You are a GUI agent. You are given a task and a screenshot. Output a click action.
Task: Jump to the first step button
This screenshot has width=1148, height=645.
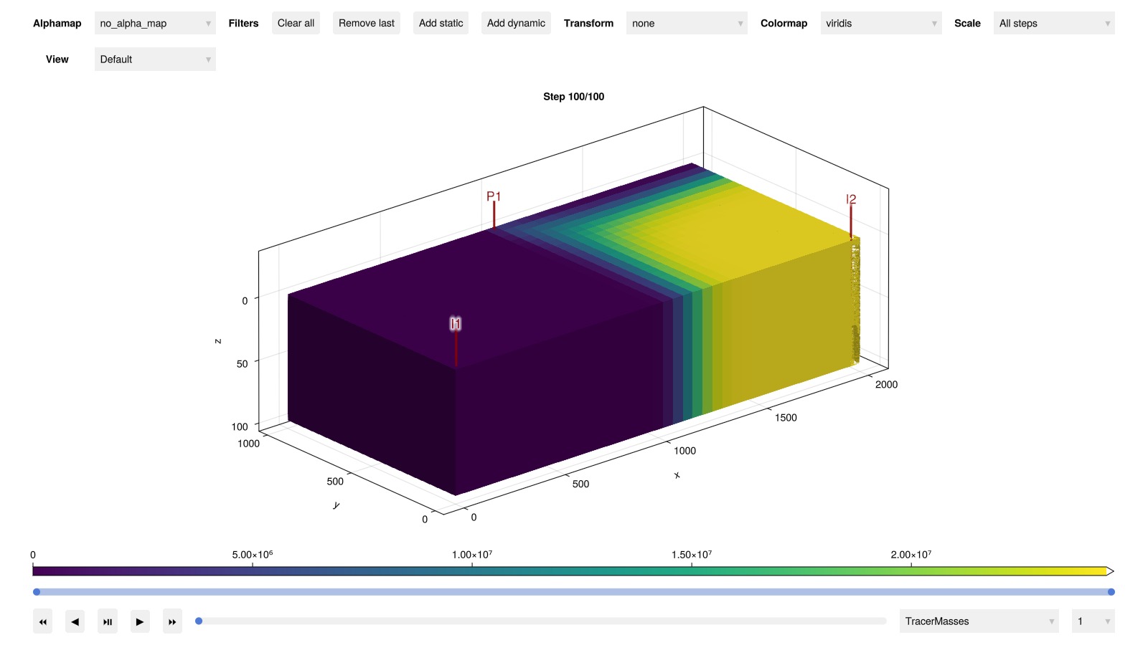(x=42, y=621)
